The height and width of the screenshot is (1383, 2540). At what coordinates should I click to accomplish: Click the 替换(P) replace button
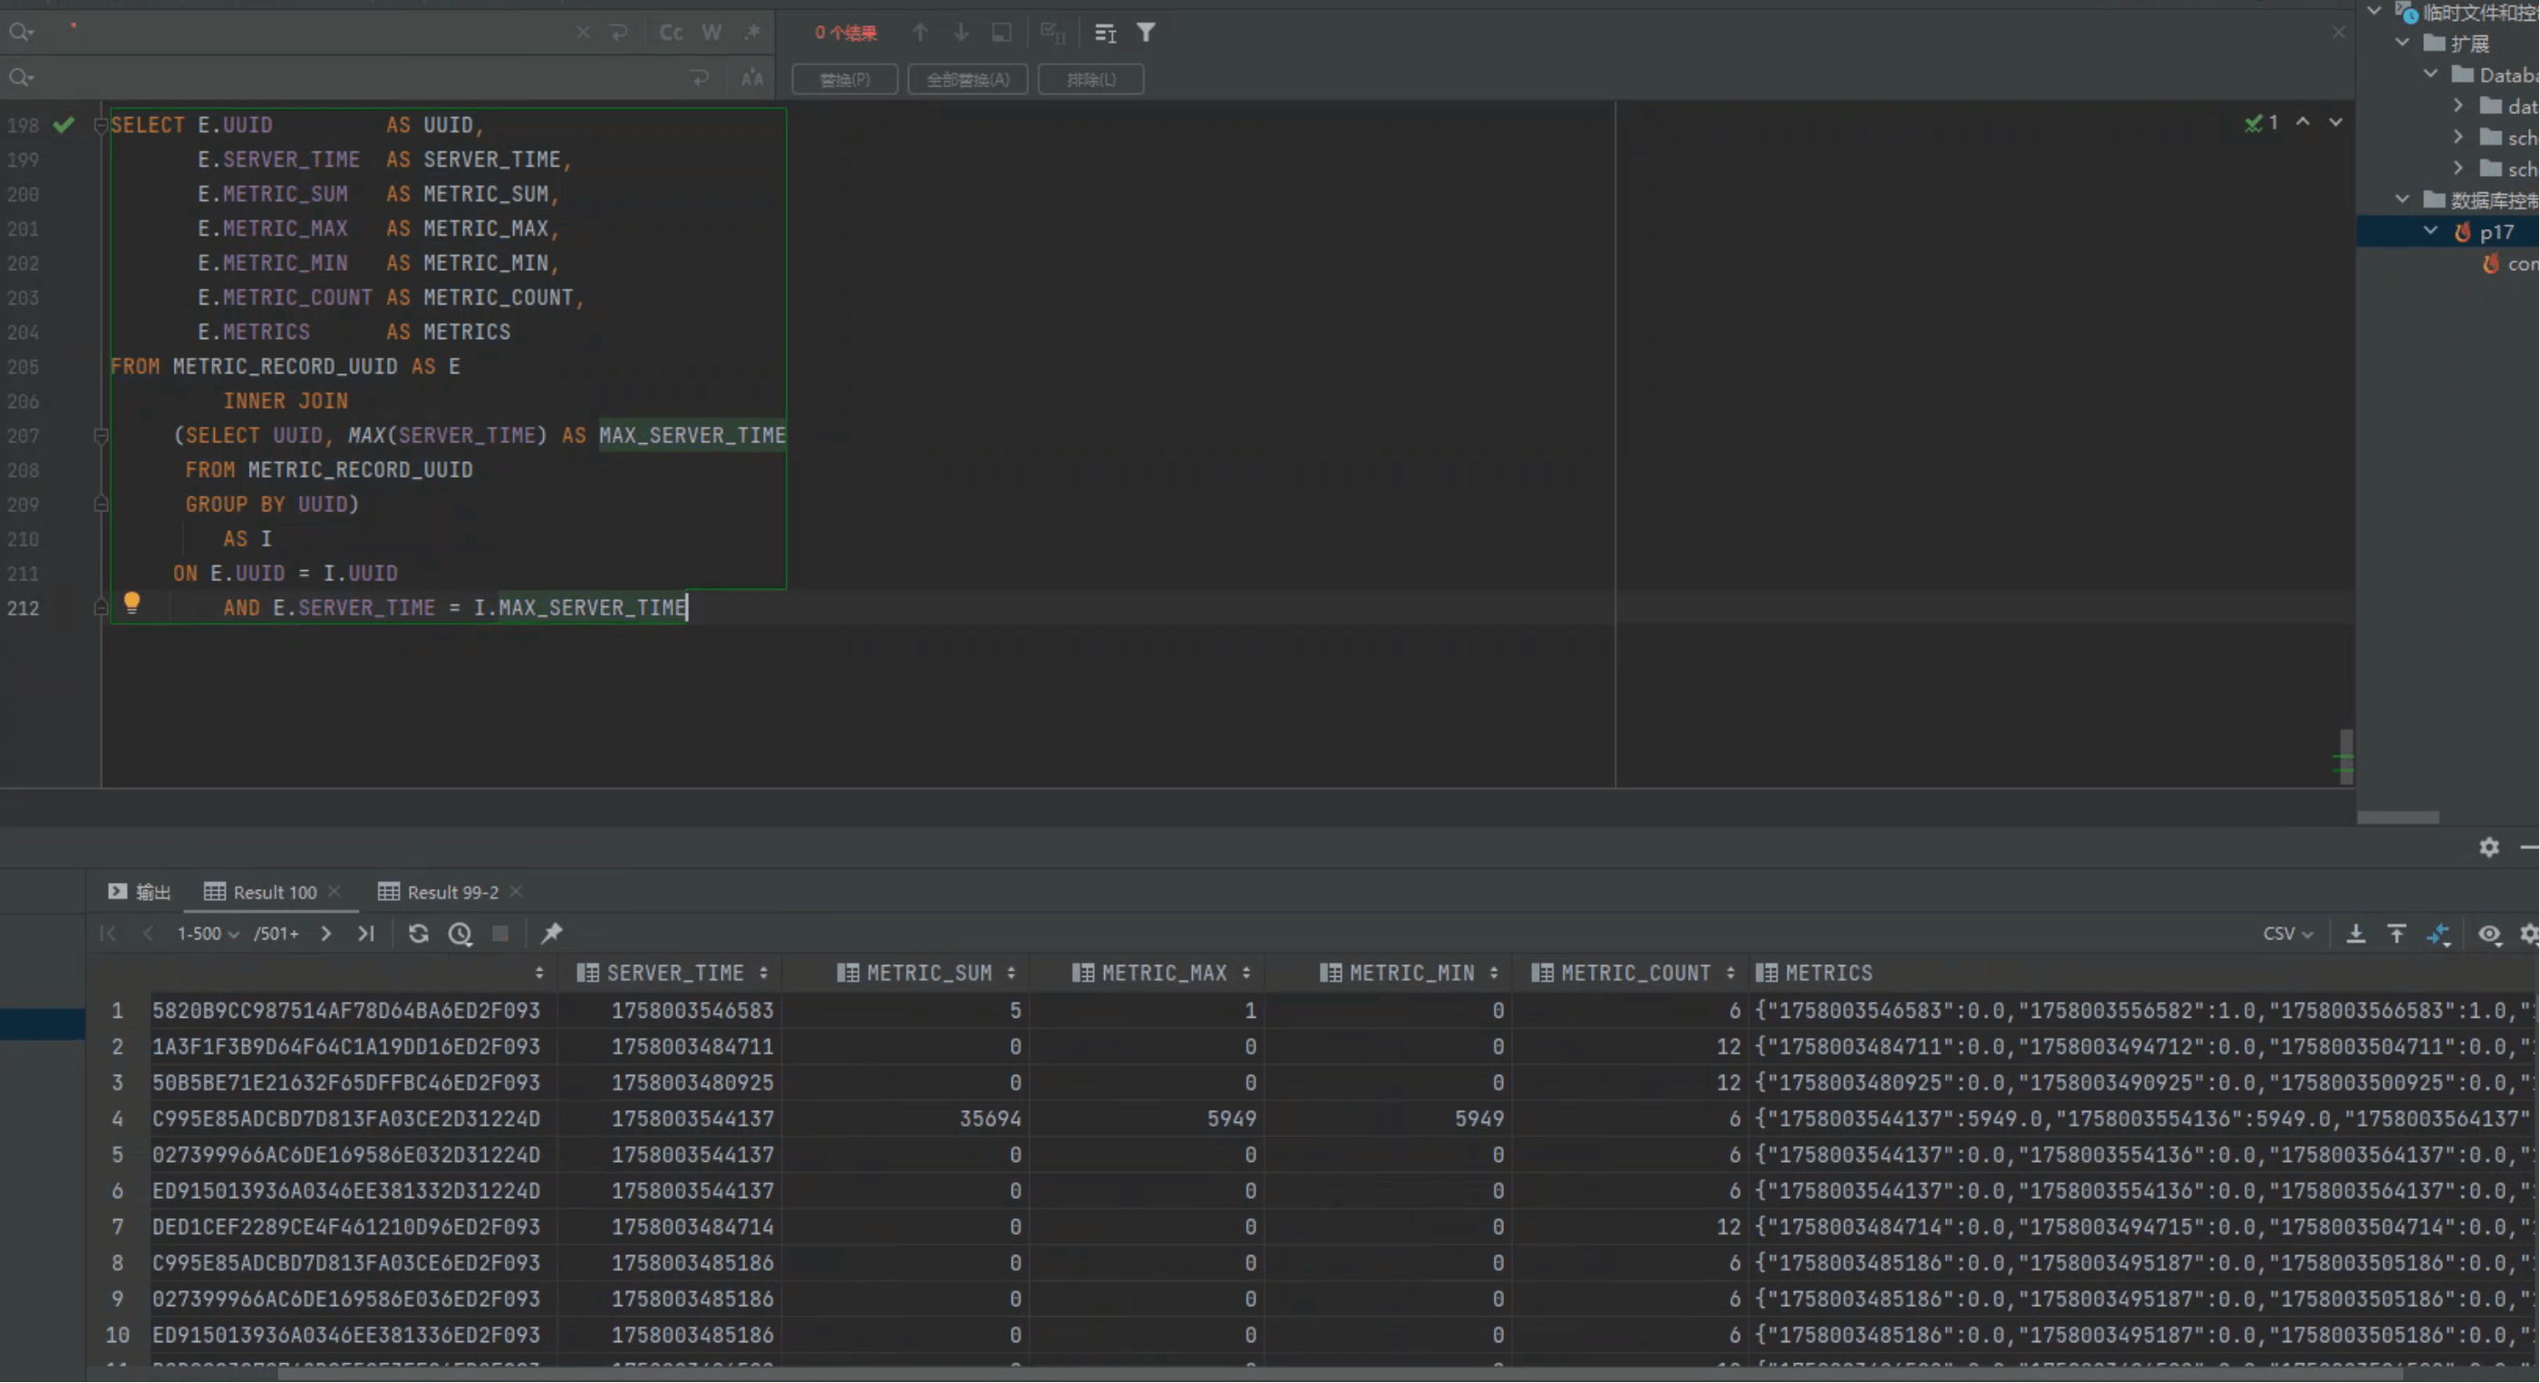coord(845,79)
